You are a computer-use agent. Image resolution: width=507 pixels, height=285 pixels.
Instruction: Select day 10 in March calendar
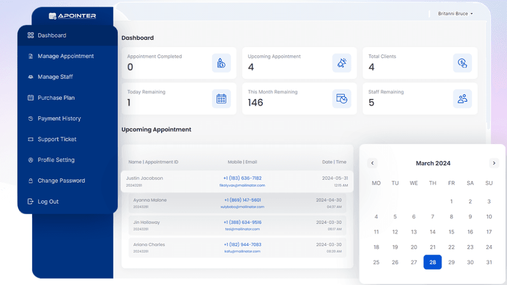point(489,217)
